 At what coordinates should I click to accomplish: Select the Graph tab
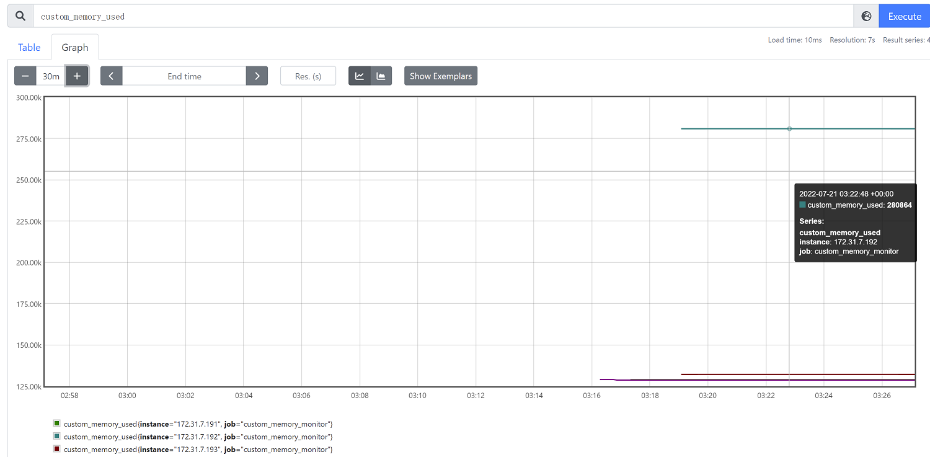[x=75, y=48]
